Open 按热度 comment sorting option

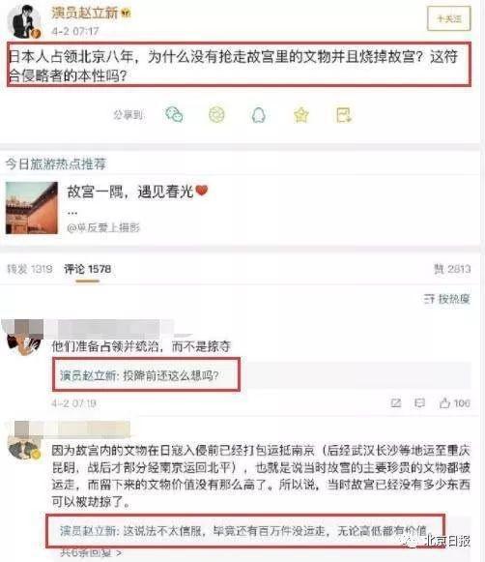point(446,299)
